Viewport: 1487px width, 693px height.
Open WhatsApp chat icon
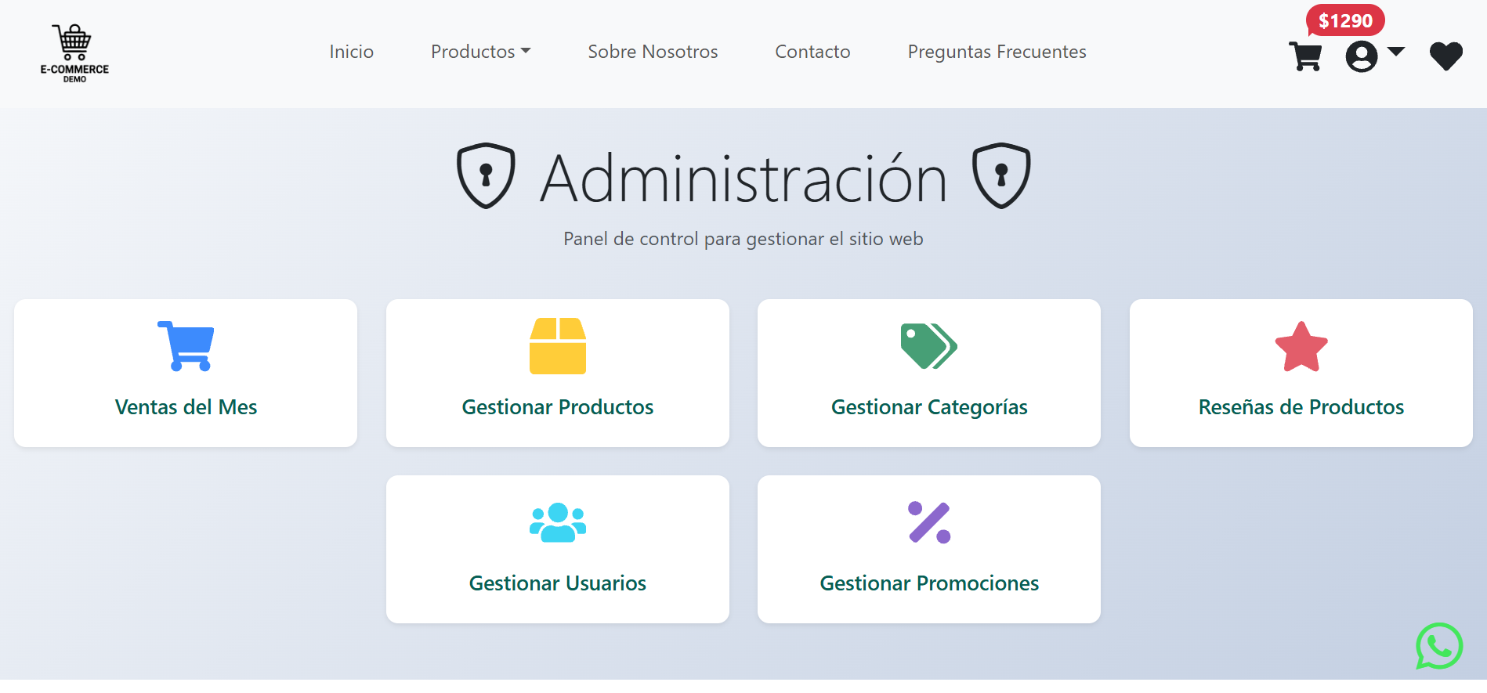coord(1438,646)
